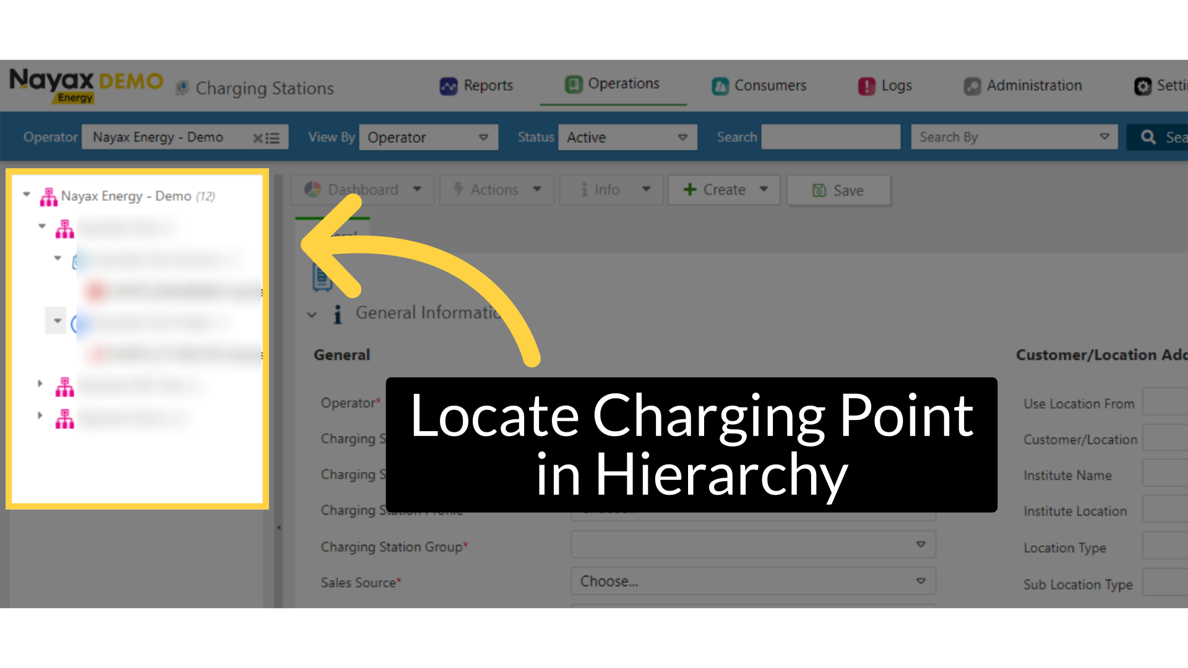
Task: Click the Settings gear icon
Action: click(1143, 86)
